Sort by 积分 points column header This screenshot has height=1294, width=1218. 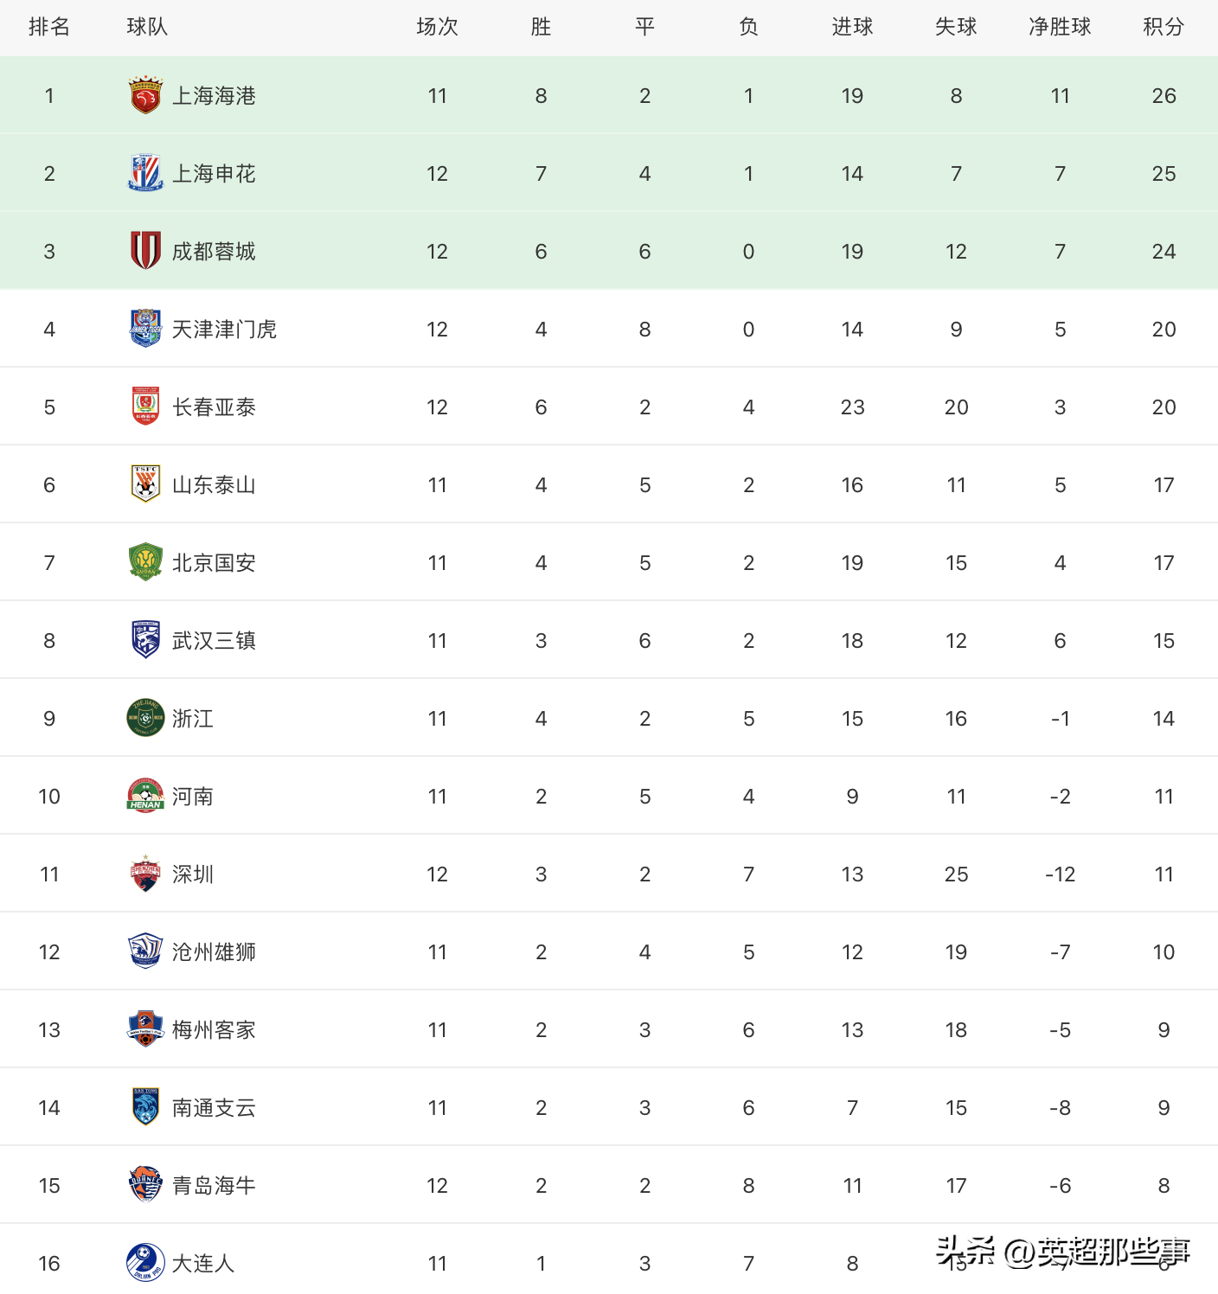[1164, 27]
